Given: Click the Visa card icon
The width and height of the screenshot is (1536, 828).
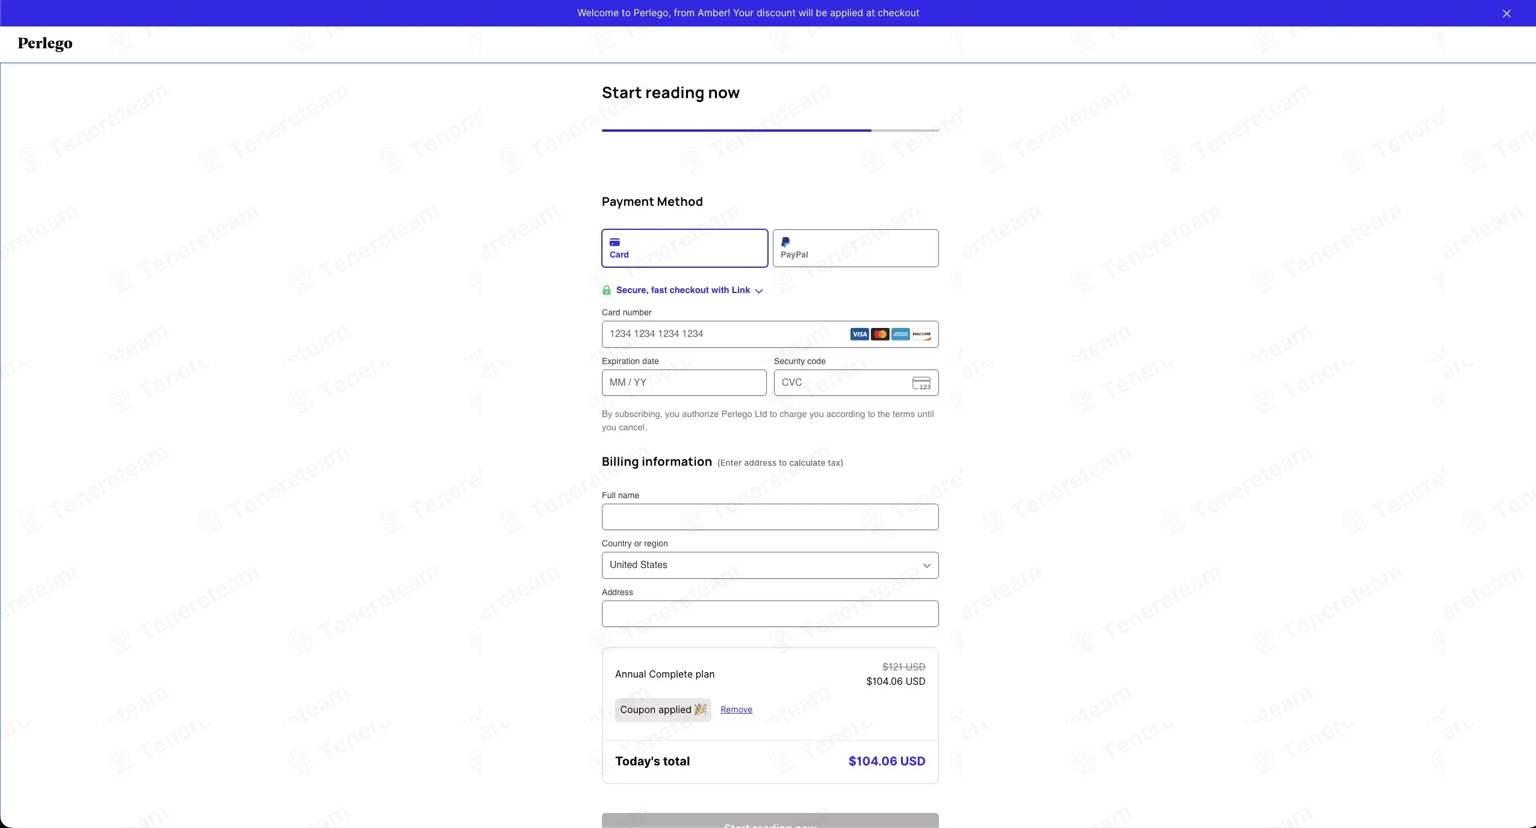Looking at the screenshot, I should [x=859, y=334].
